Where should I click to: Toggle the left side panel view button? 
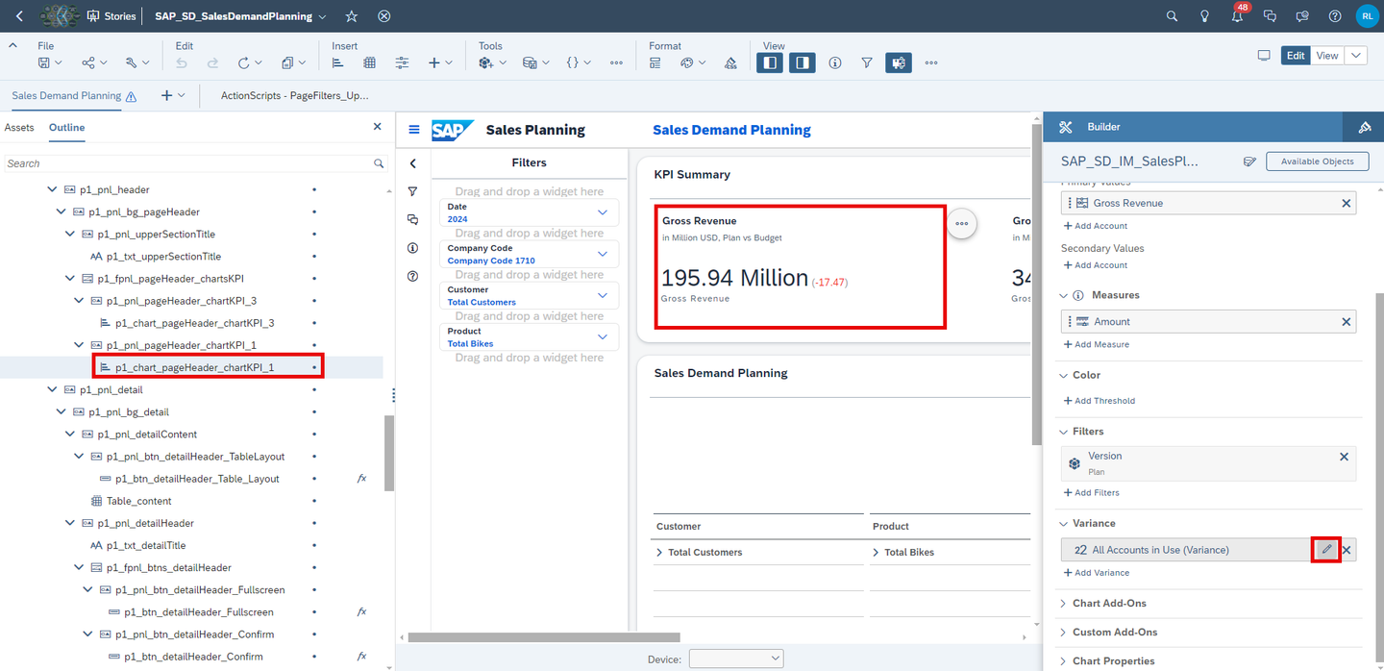pyautogui.click(x=770, y=62)
